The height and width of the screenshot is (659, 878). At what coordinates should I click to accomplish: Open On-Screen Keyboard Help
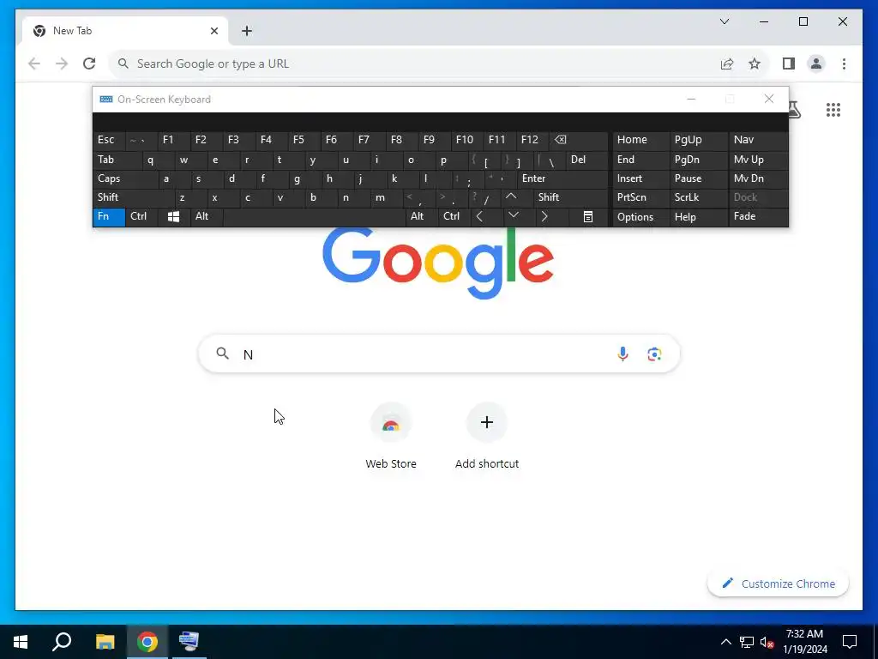pyautogui.click(x=698, y=217)
